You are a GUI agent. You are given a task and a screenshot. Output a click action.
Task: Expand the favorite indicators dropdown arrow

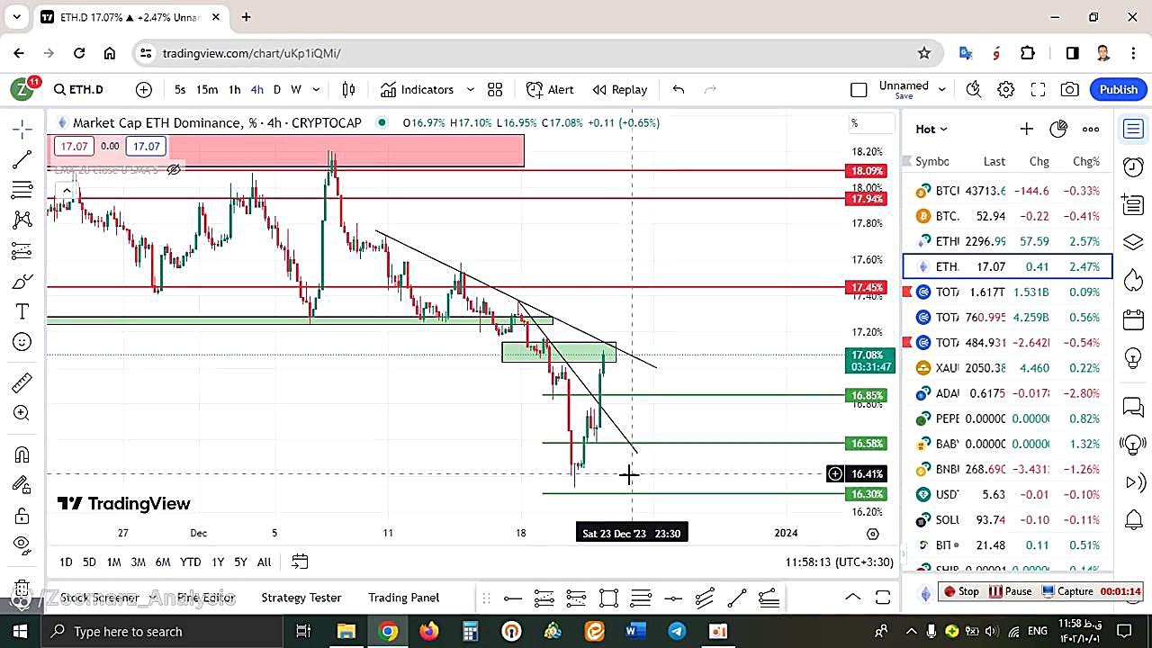point(470,89)
